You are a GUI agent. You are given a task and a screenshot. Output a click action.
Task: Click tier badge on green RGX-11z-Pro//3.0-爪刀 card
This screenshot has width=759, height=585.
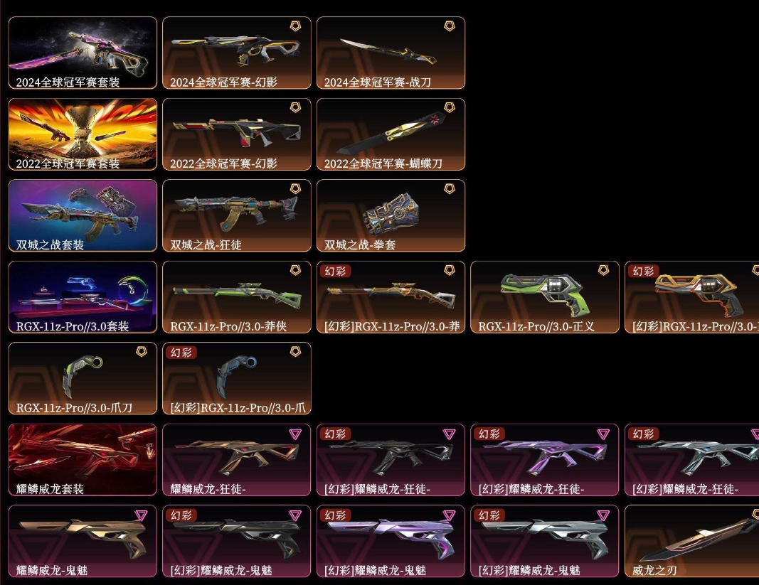142,351
